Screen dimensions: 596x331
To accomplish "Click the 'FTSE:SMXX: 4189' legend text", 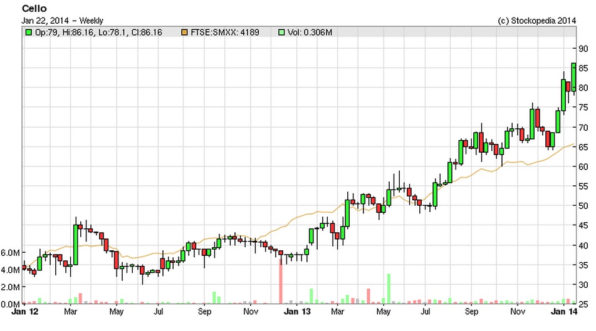I will tap(224, 33).
